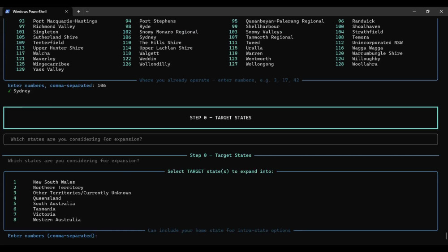The width and height of the screenshot is (448, 252).
Task: Click 'Warren' entry
Action: [x=254, y=53]
